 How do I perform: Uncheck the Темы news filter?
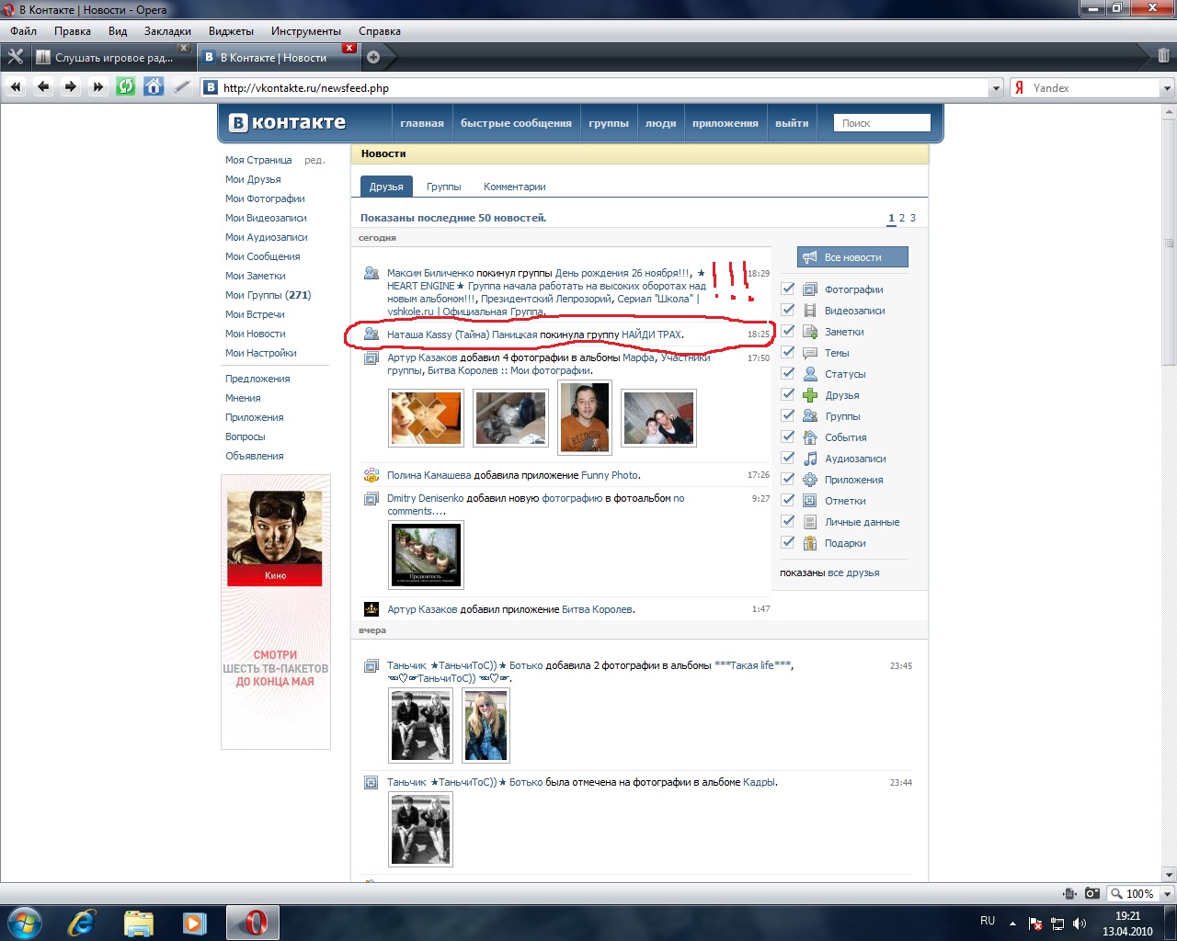click(x=788, y=352)
